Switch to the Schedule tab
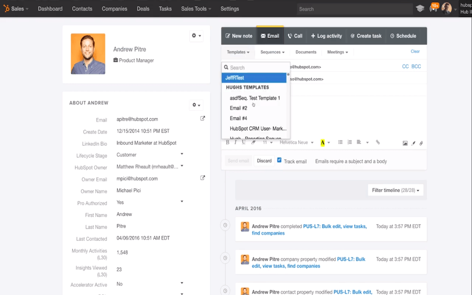472x295 pixels. tap(403, 36)
